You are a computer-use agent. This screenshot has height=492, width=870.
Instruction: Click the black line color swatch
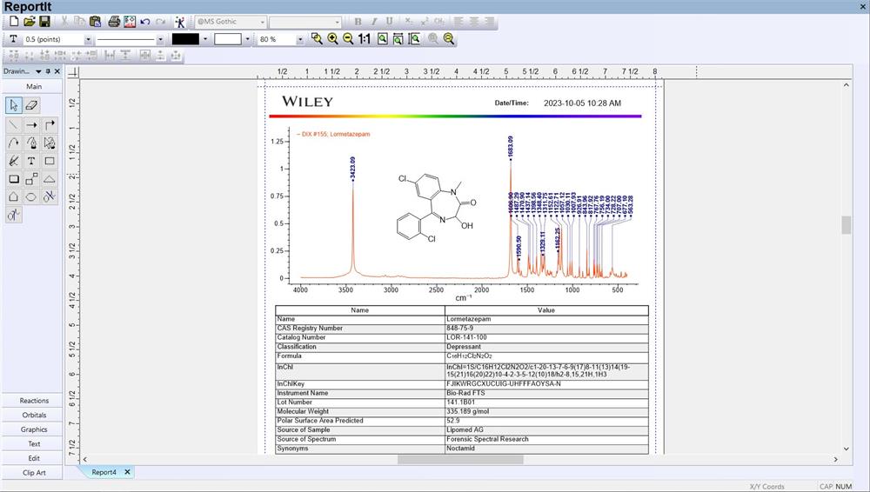coord(185,39)
